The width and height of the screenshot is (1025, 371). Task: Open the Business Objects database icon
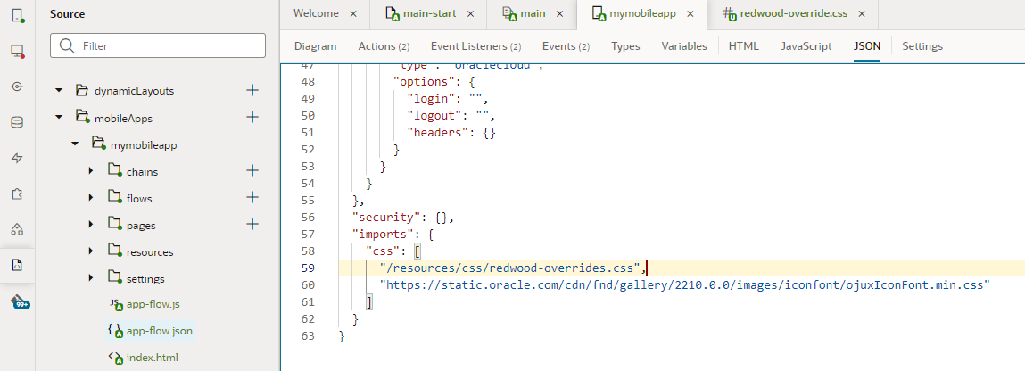(18, 122)
